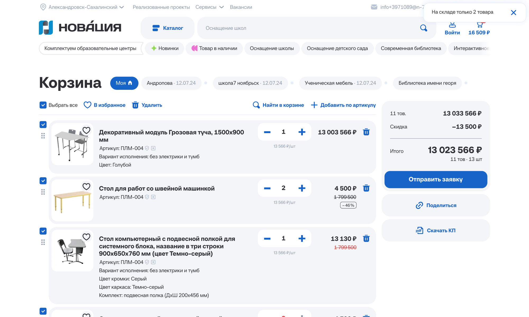
Task: Click 'Добавить по артикулу' plus icon
Action: pyautogui.click(x=314, y=105)
